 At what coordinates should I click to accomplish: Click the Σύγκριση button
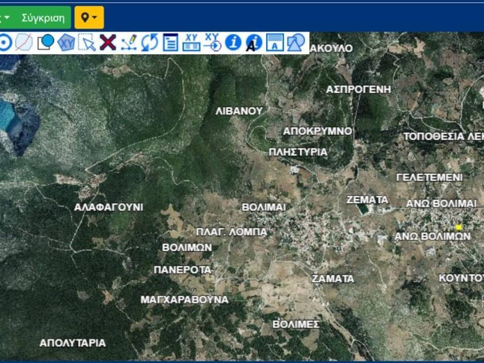pyautogui.click(x=43, y=18)
